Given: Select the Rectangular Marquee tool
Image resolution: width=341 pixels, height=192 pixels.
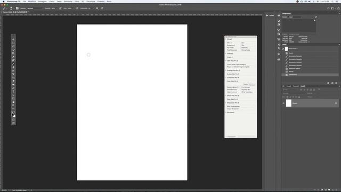Looking at the screenshot, I should [13, 43].
